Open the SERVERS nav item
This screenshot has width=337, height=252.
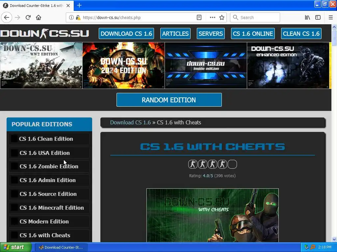pyautogui.click(x=211, y=34)
